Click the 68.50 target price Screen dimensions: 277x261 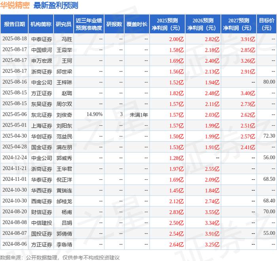(x=269, y=179)
